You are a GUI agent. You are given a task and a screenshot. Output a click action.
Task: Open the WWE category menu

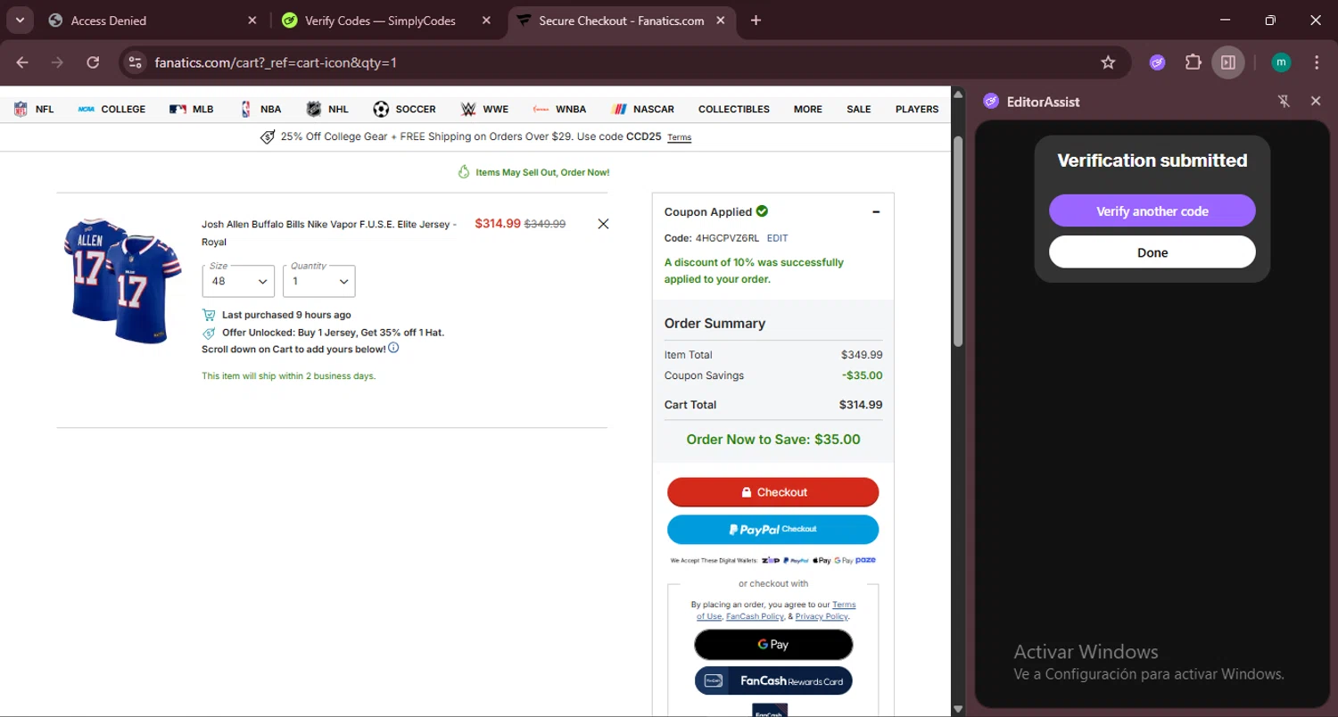coord(484,109)
